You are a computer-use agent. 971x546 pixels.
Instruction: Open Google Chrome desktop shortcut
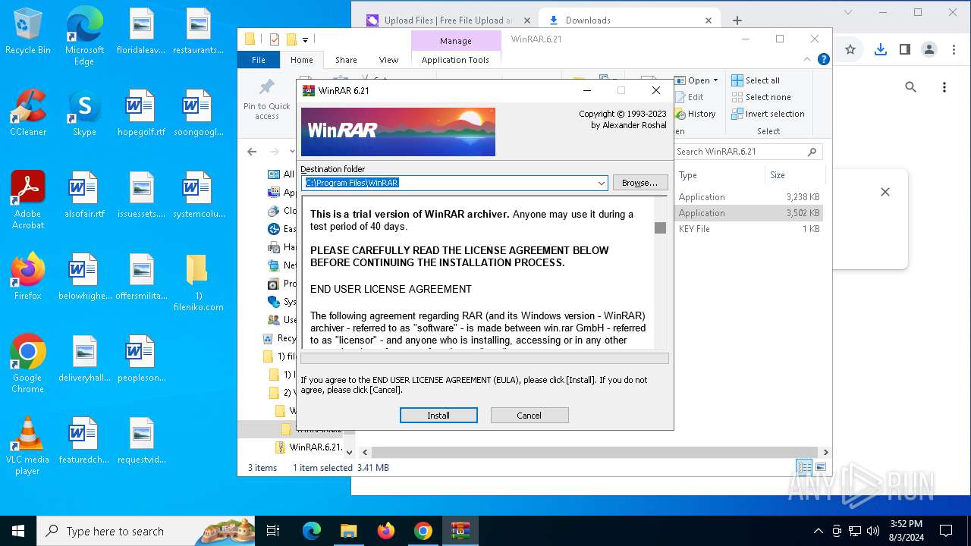(28, 363)
